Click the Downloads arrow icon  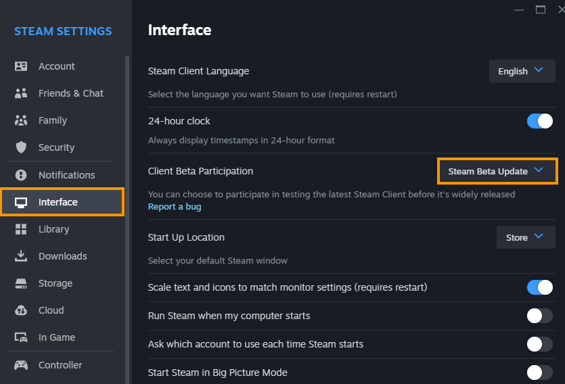pos(21,256)
